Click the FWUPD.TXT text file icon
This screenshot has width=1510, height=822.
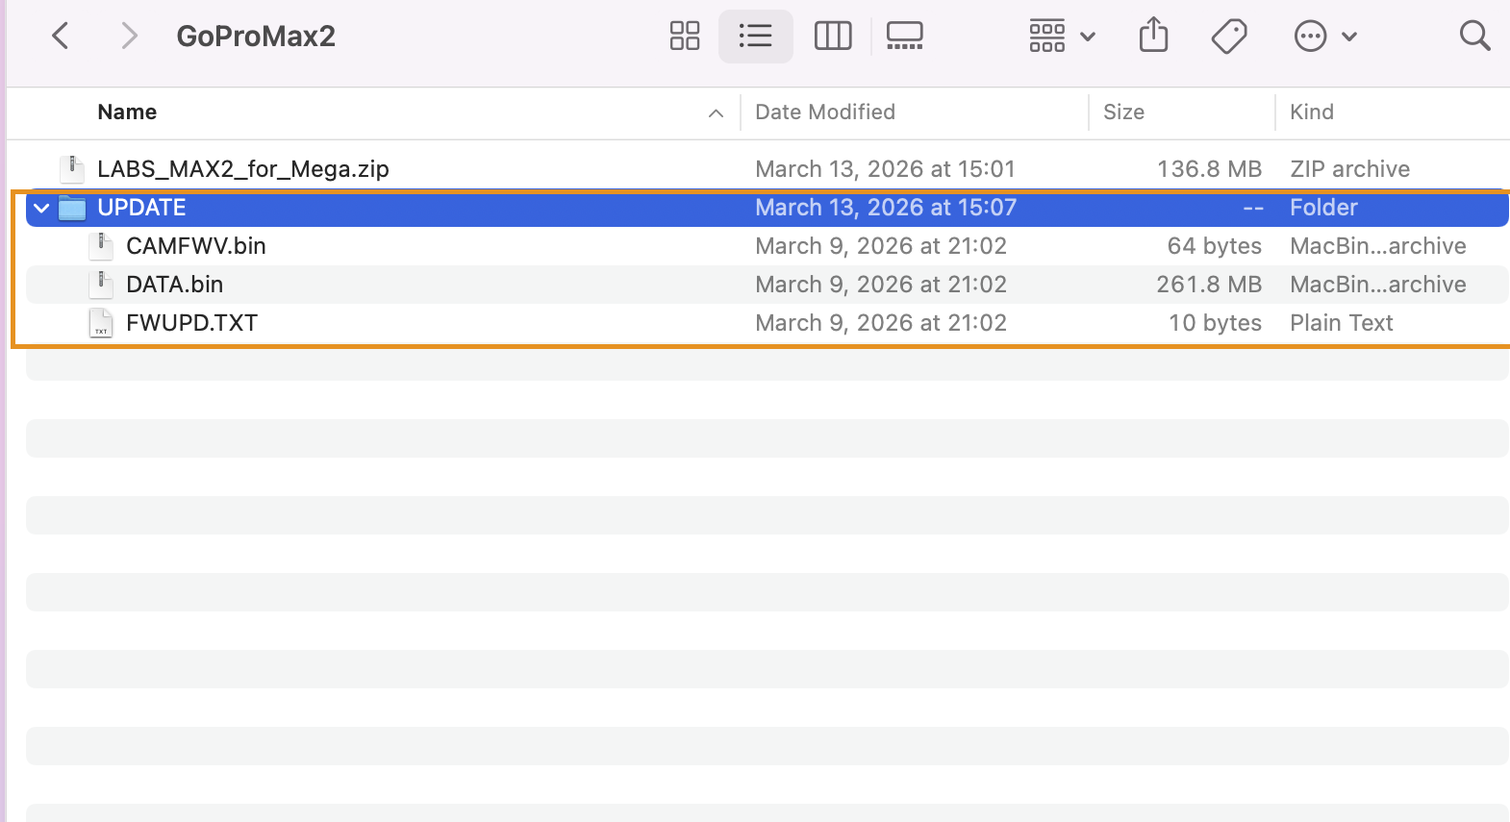click(x=101, y=323)
